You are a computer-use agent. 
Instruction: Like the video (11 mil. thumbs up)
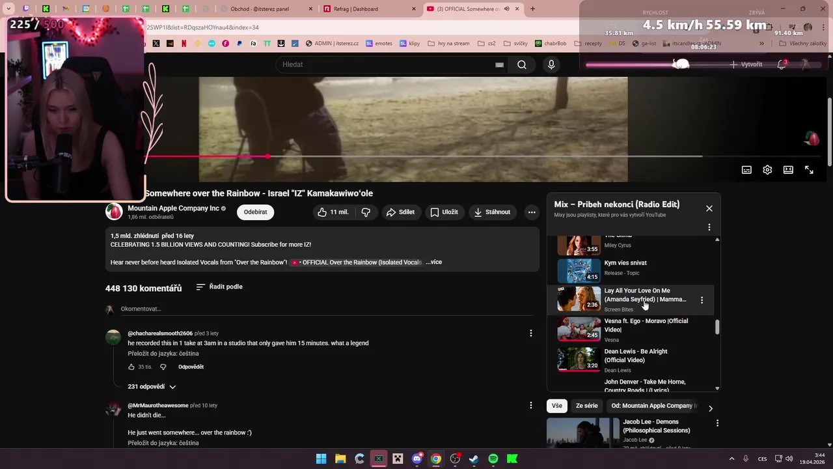pyautogui.click(x=333, y=212)
